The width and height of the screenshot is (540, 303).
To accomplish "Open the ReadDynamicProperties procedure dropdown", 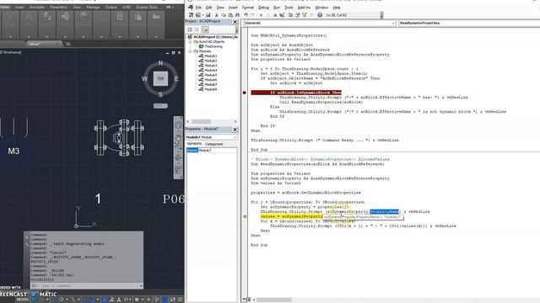I will (x=469, y=23).
